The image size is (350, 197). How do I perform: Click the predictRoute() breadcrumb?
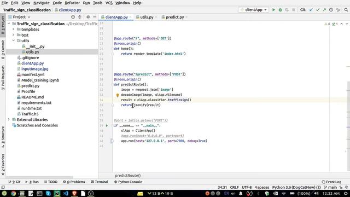point(127,176)
